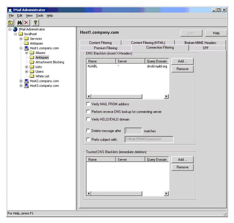Open the File menu

point(11,16)
